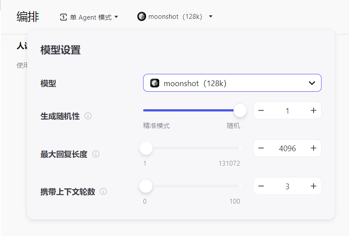Image resolution: width=349 pixels, height=236 pixels.
Task: Click the 携带上下文轮数 field showing 3
Action: [x=287, y=186]
